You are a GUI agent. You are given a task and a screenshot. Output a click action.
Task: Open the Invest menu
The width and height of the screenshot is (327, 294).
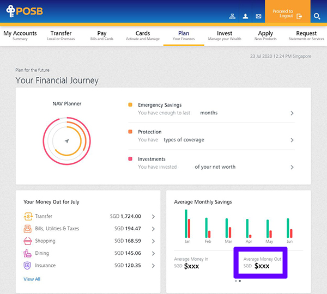coord(225,35)
